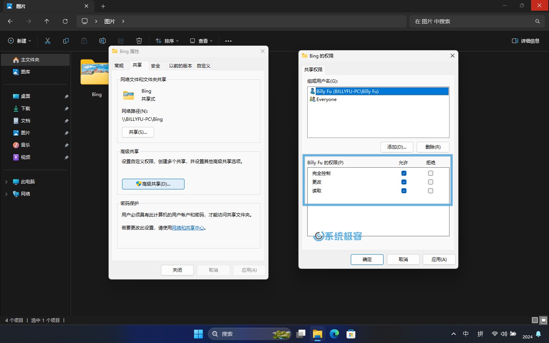Open the details pane toggle 详细信息
Screen dimensions: 549x343
tap(526, 41)
